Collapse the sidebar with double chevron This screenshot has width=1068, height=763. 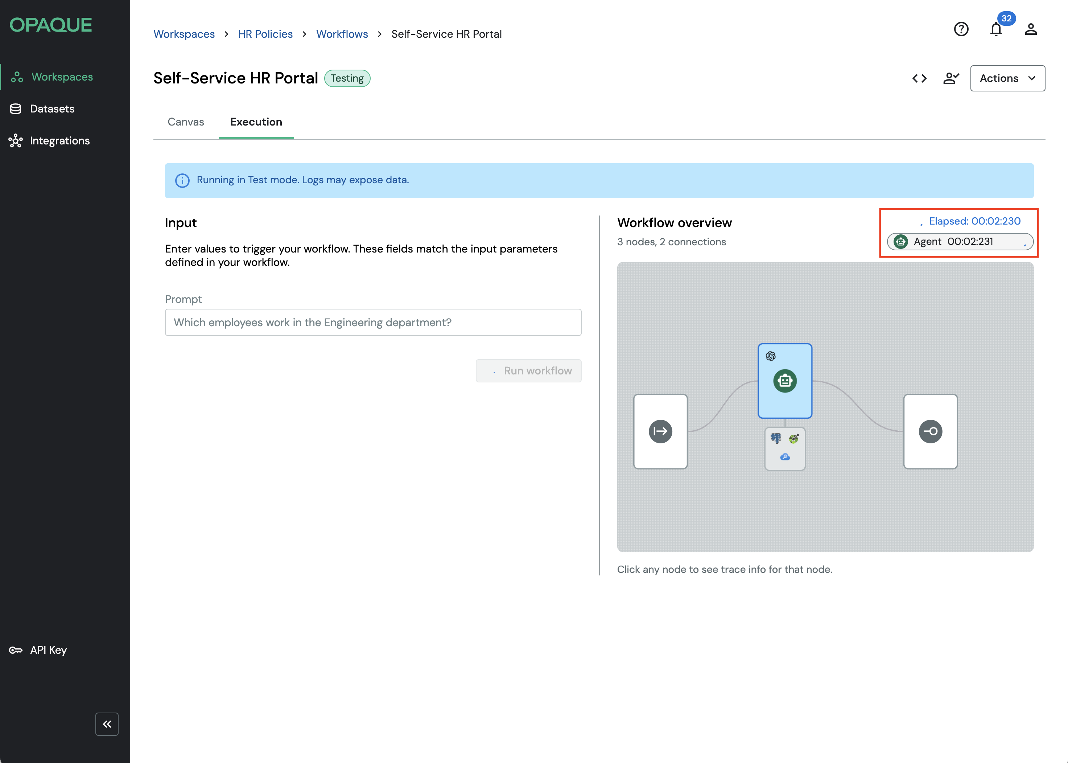[x=107, y=723]
